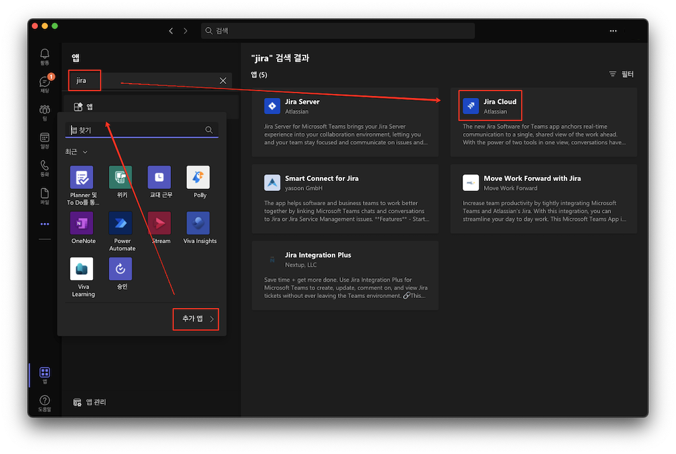Open Help question mark icon

tap(45, 403)
